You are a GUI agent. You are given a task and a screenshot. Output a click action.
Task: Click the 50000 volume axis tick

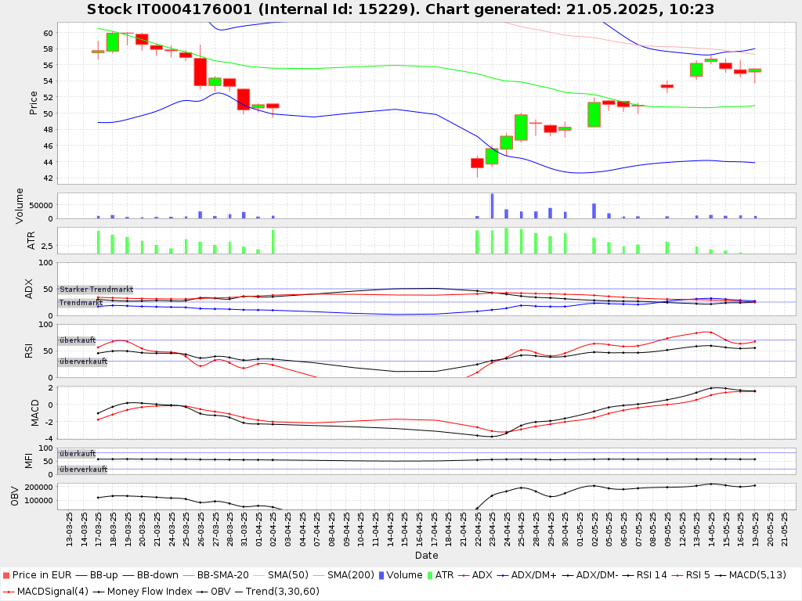[41, 206]
